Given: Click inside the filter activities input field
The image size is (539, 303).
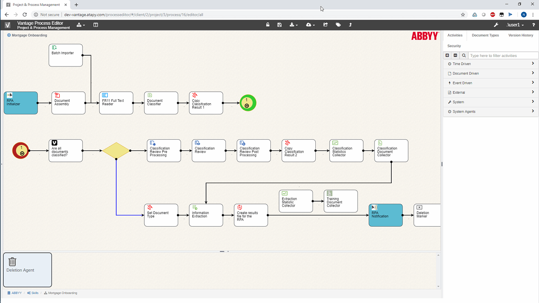Looking at the screenshot, I should point(499,55).
